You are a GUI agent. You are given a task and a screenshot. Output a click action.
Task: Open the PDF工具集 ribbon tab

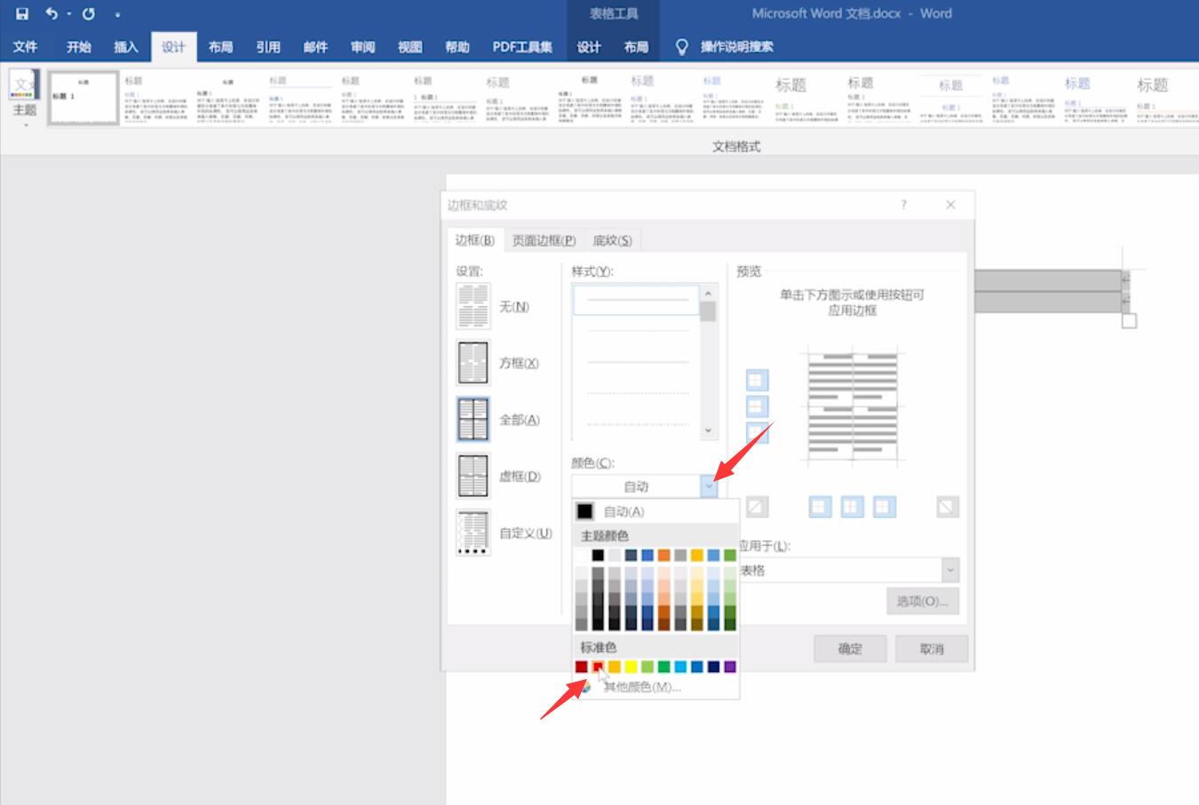[x=522, y=46]
